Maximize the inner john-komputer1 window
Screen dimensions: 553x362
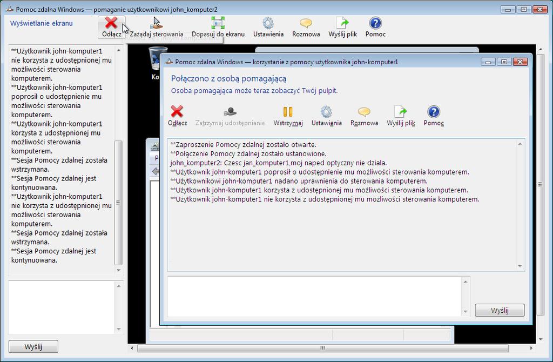pyautogui.click(x=504, y=62)
